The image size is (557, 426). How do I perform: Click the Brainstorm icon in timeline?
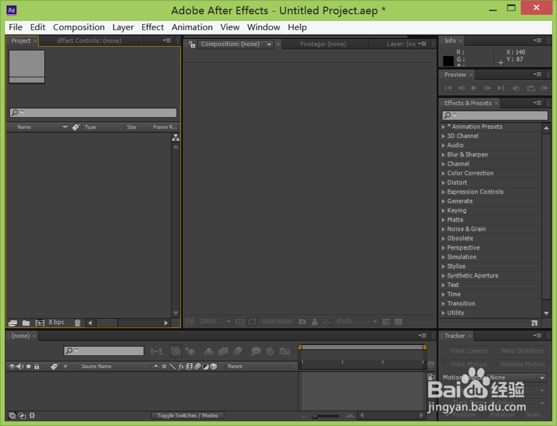pos(256,351)
